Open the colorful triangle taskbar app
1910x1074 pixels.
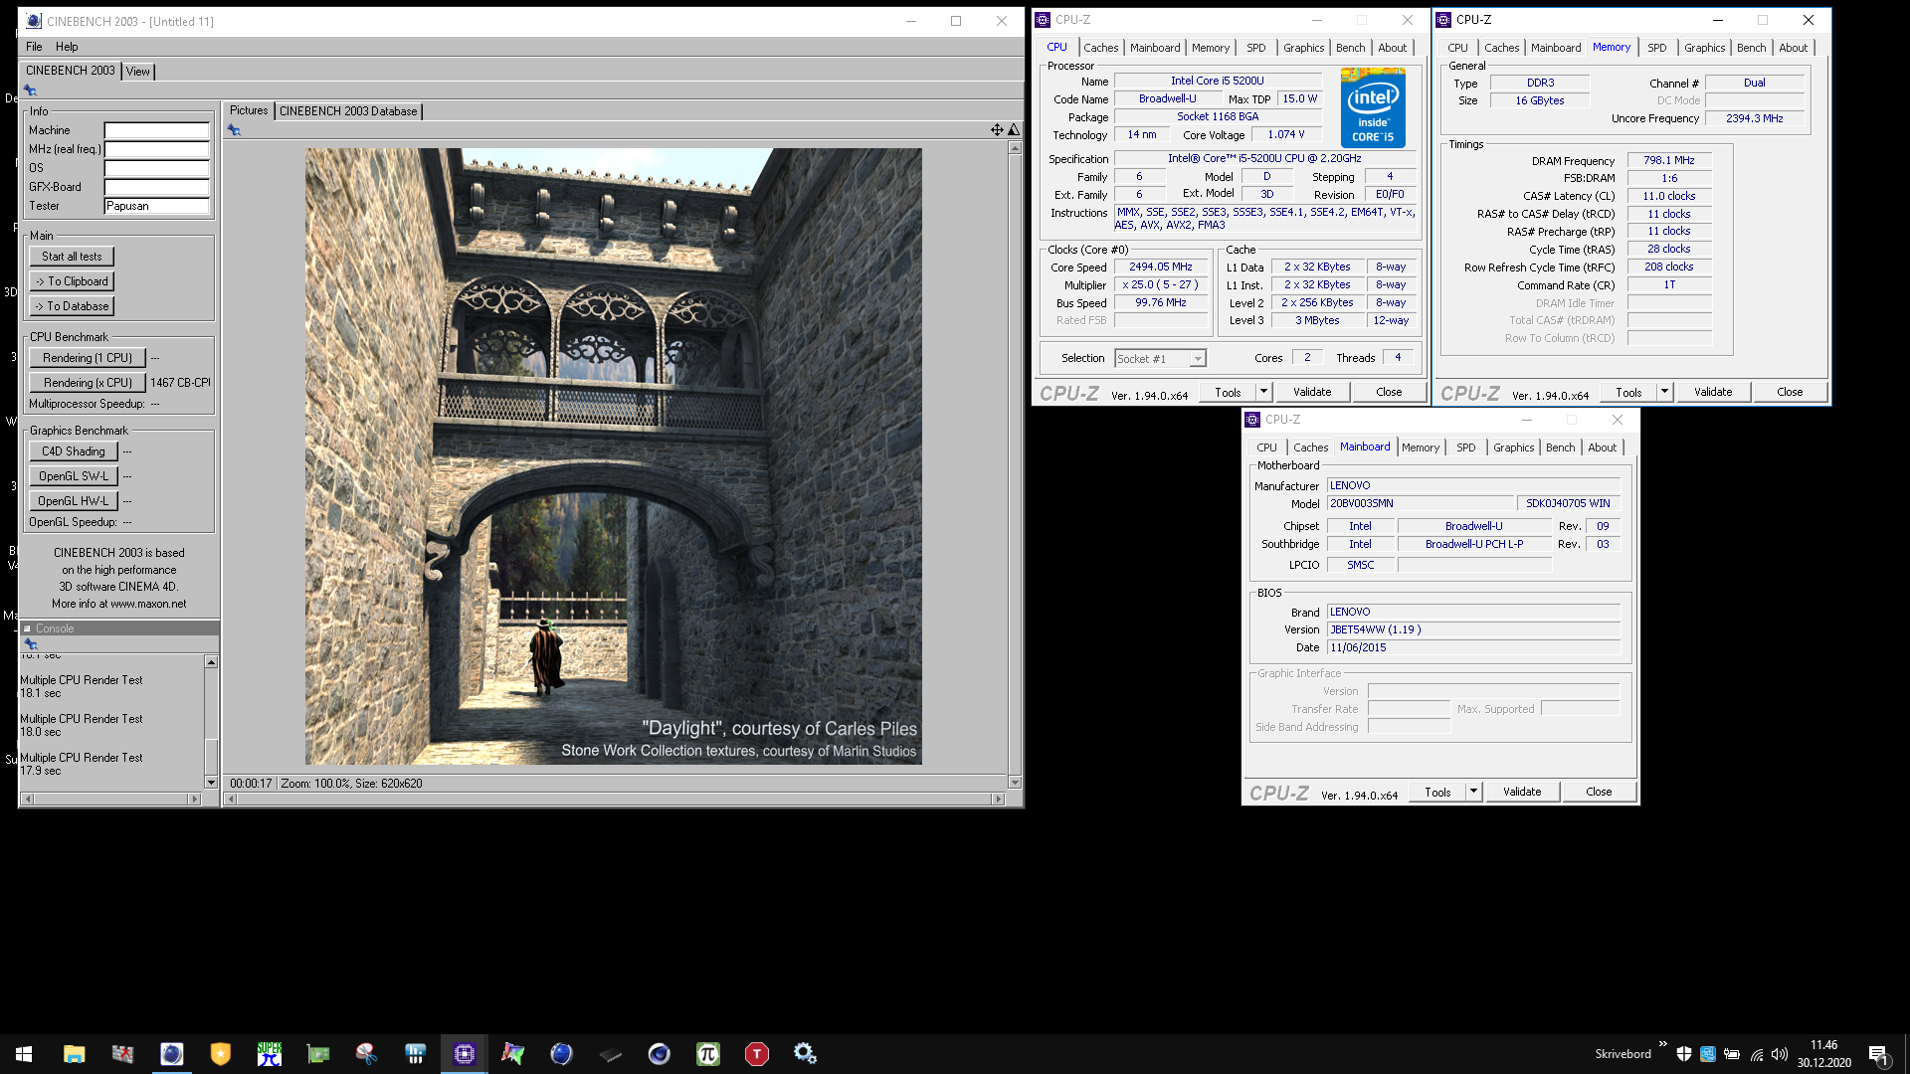coord(513,1054)
